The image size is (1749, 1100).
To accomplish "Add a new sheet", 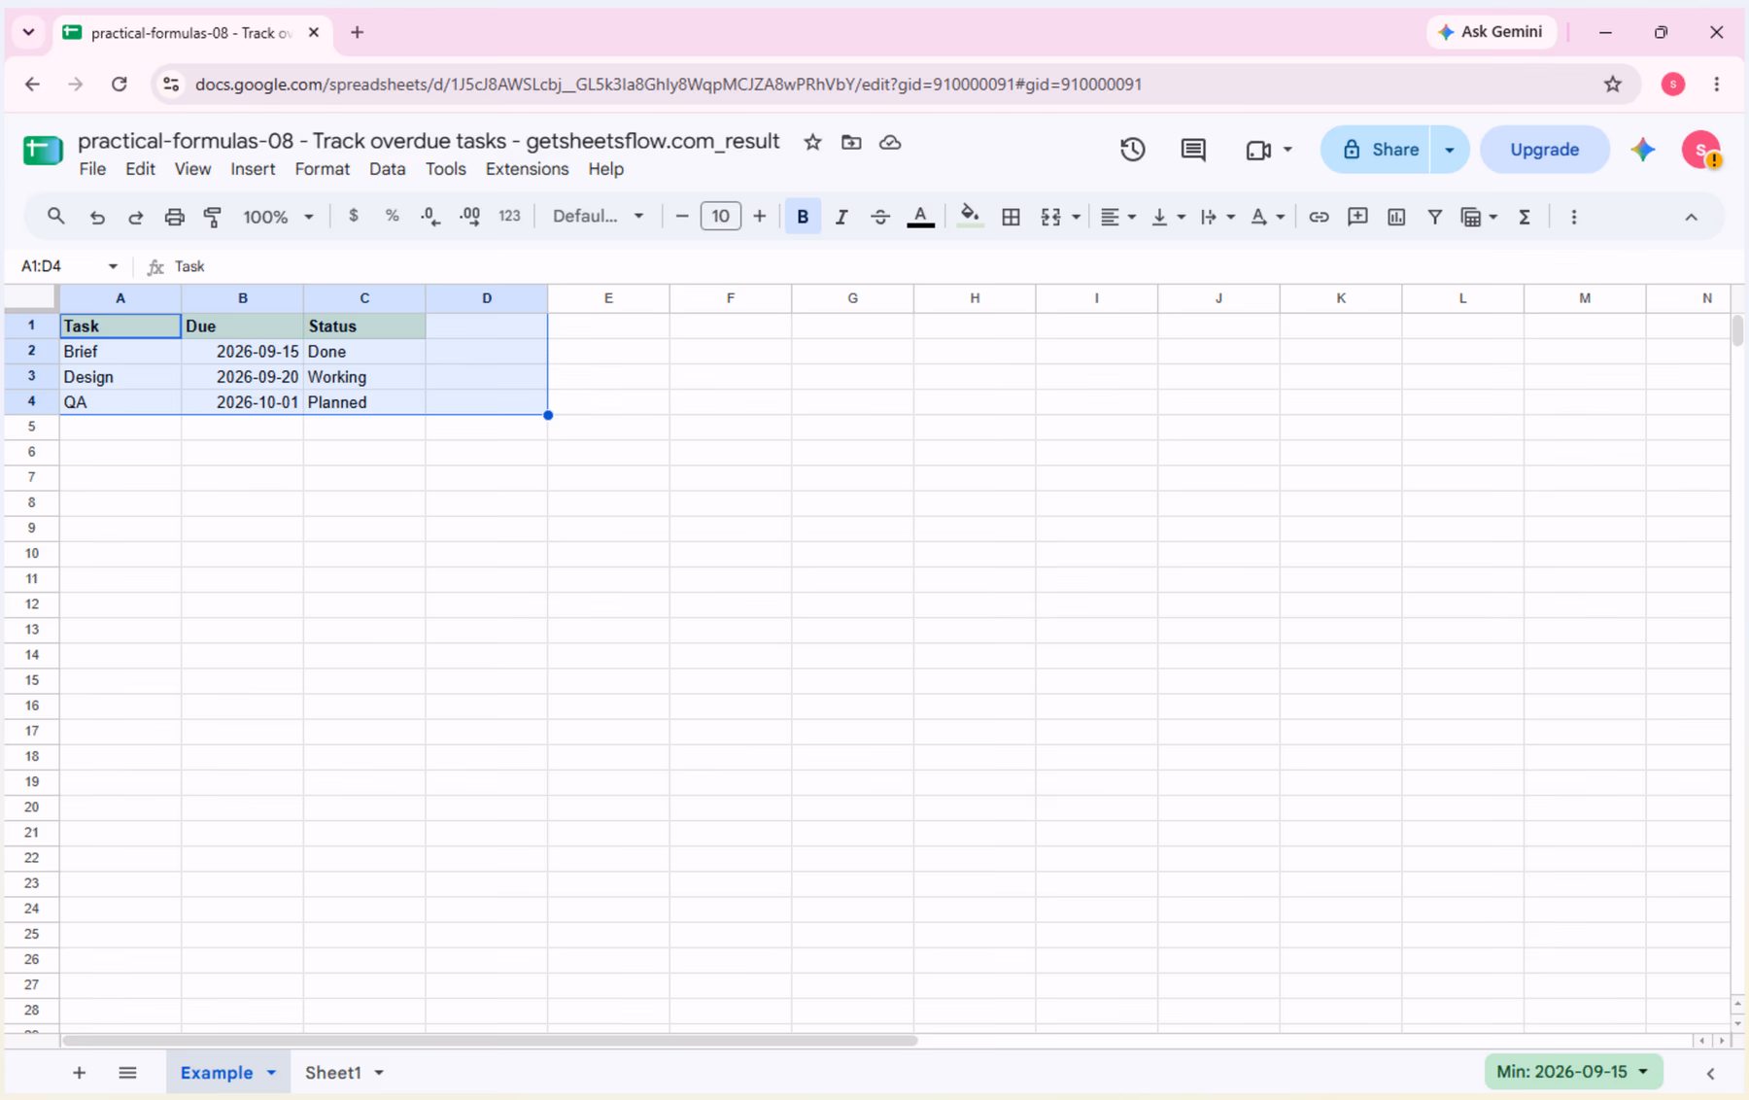I will [x=79, y=1073].
